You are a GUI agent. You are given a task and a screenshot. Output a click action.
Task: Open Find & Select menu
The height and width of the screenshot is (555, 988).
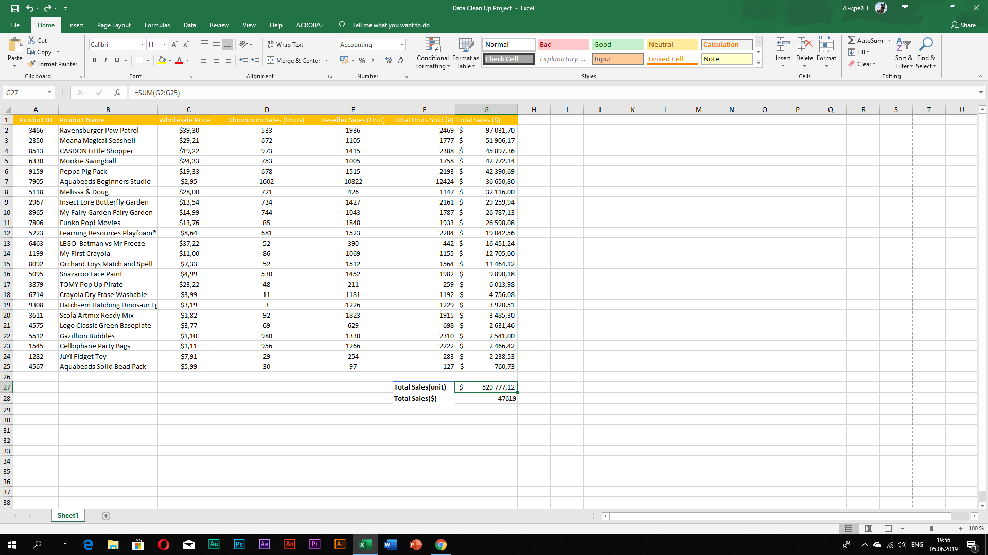click(926, 53)
